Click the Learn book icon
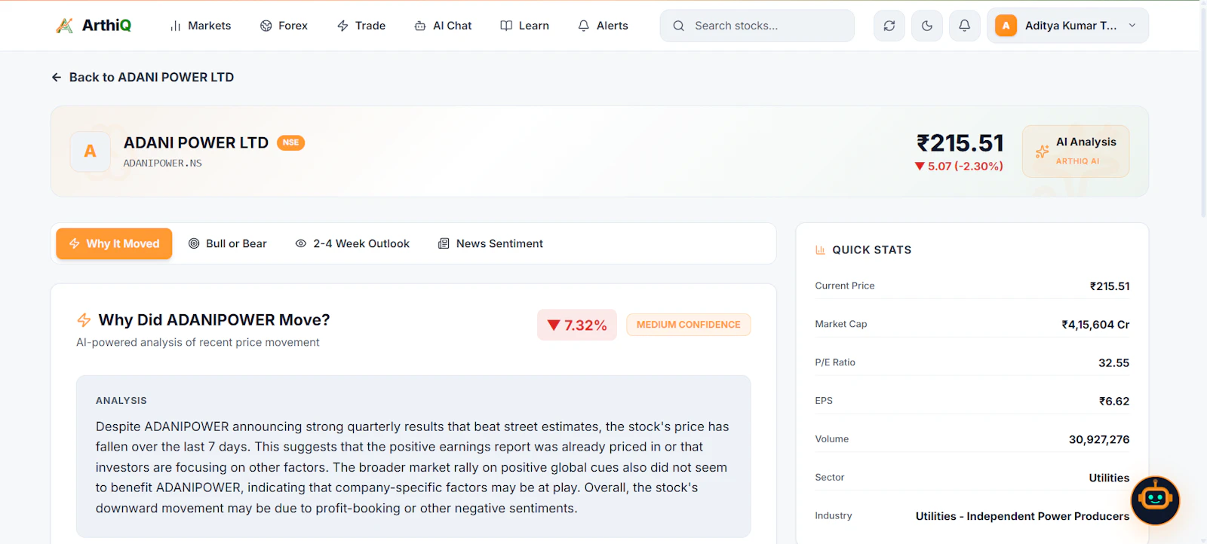The width and height of the screenshot is (1207, 544). tap(506, 26)
